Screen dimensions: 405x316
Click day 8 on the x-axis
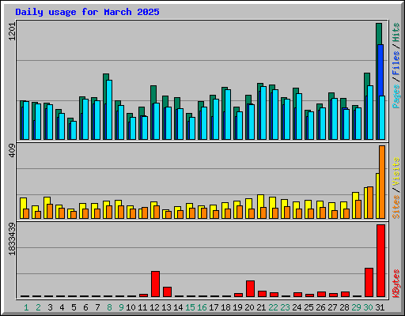pos(109,307)
